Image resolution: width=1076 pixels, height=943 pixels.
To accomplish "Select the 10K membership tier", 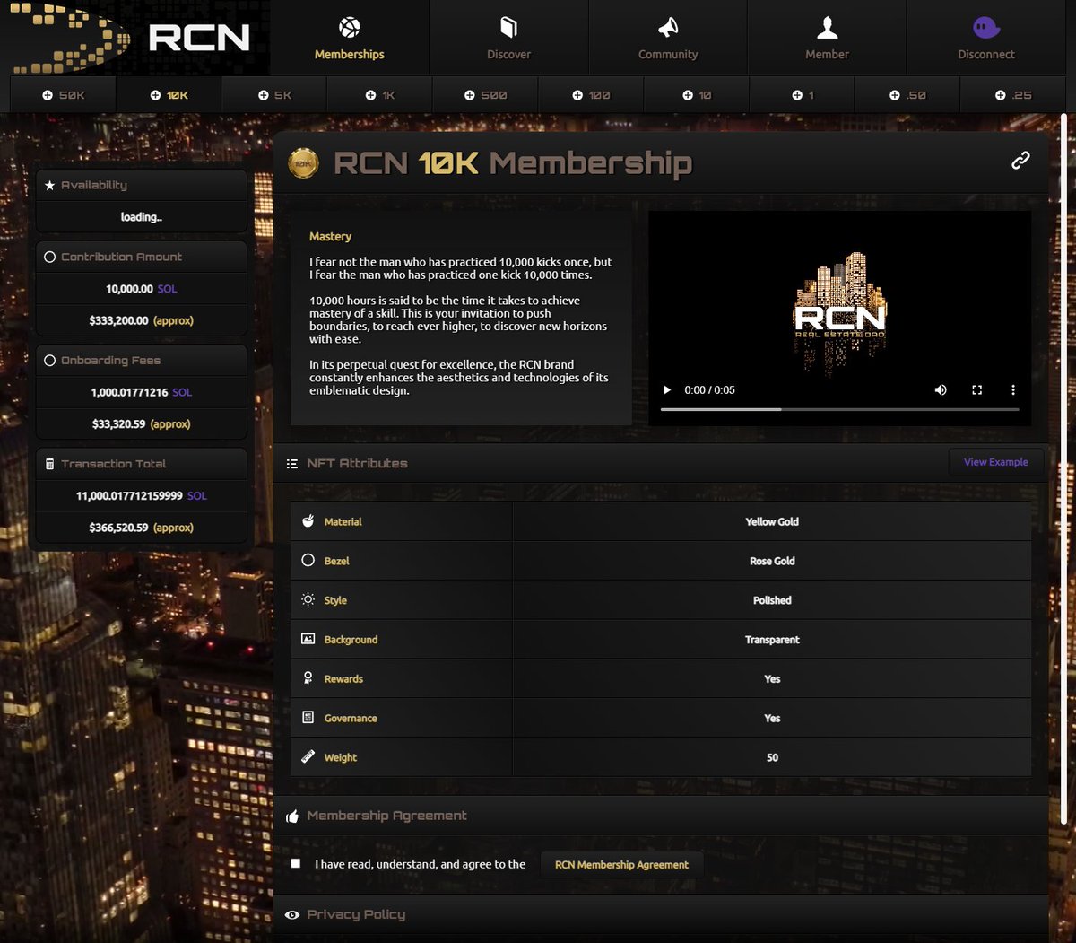I will click(x=169, y=95).
